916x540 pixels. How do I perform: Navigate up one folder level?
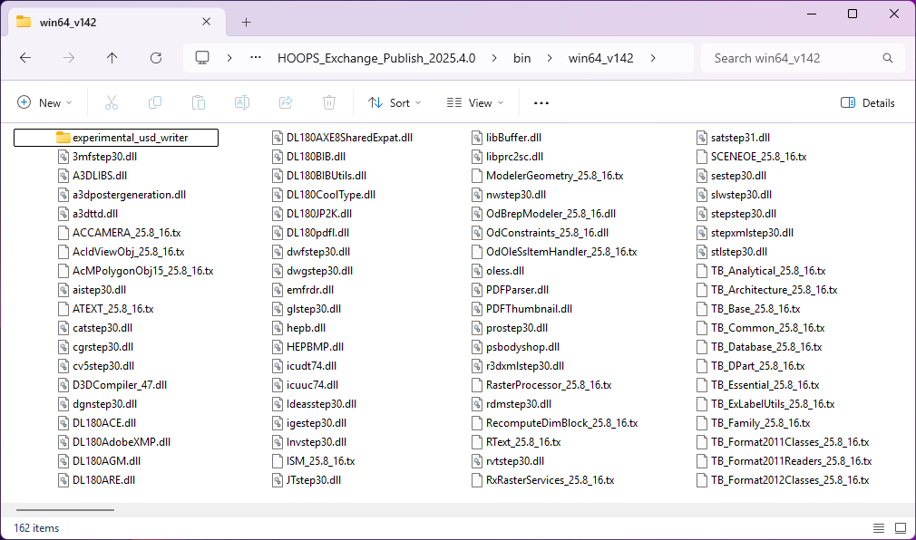tap(112, 57)
